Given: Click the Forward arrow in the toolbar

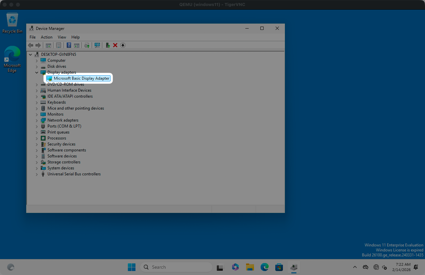Looking at the screenshot, I should tap(38, 45).
